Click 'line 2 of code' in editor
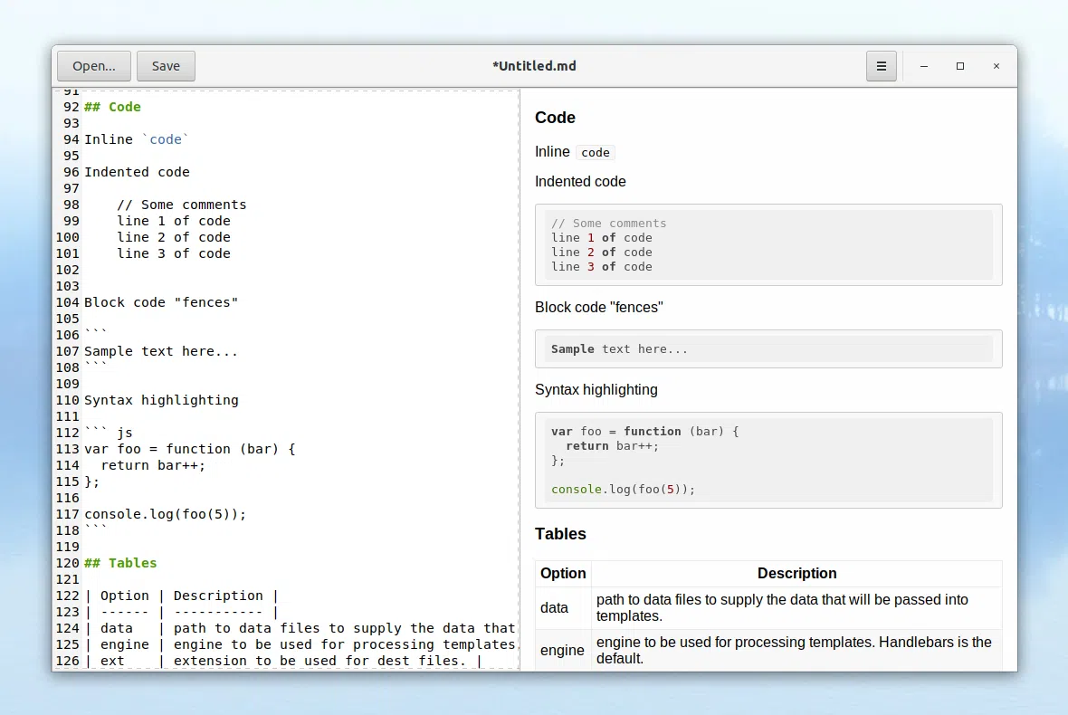 click(x=174, y=238)
